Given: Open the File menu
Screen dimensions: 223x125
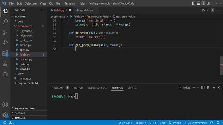Looking at the screenshot, I should tap(11, 3).
